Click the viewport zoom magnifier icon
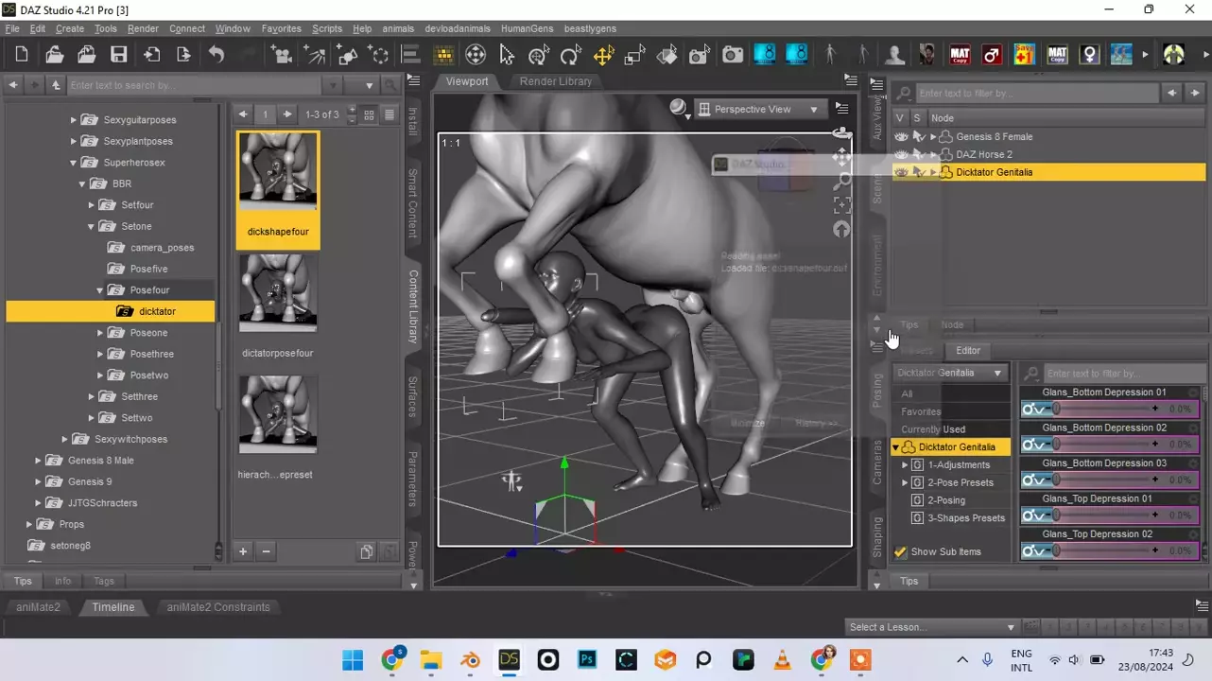Screen dimensions: 1212x681 coord(840,182)
